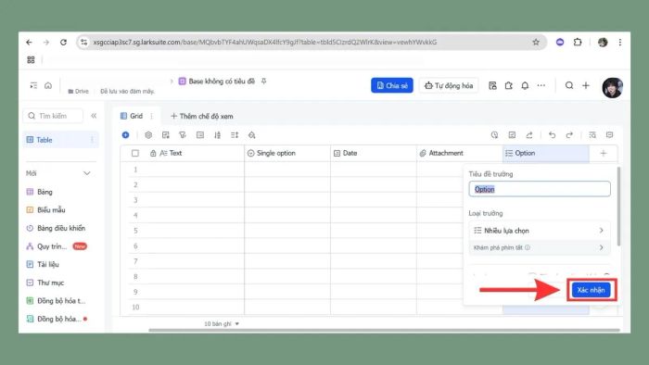Open the Chrome apps grid icon

31,59
